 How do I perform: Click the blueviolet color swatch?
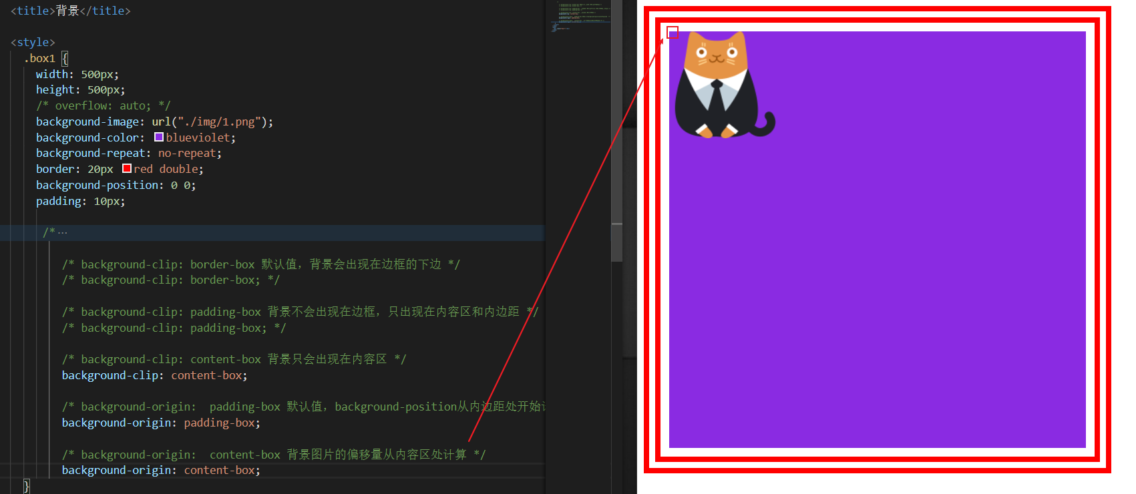coord(159,137)
